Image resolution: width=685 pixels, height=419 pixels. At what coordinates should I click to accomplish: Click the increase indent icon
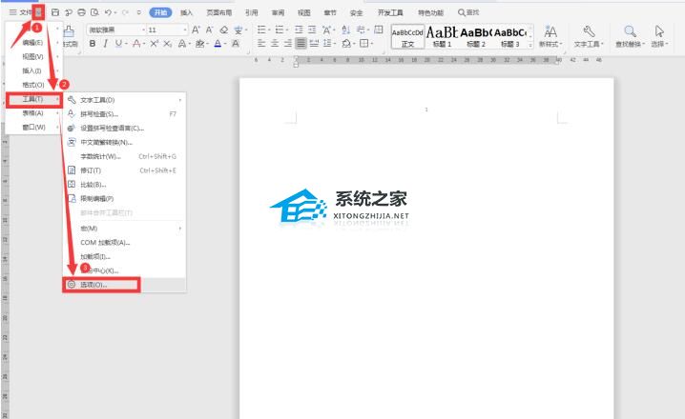point(312,30)
